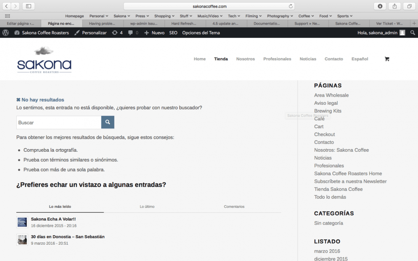Switch to the 'Documentatio...' tab

click(x=267, y=24)
